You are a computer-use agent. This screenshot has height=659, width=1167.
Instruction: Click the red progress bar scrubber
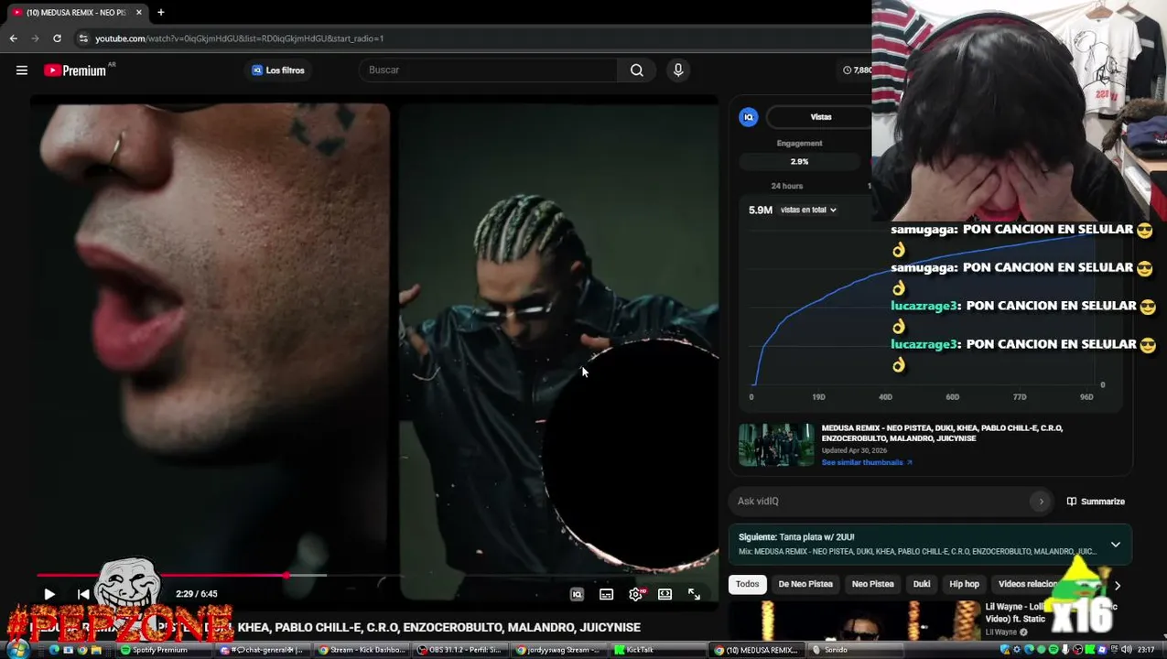tap(286, 576)
